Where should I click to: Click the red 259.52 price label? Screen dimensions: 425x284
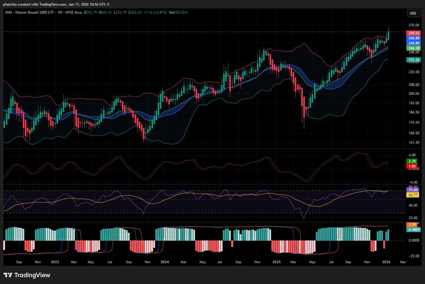click(x=414, y=33)
